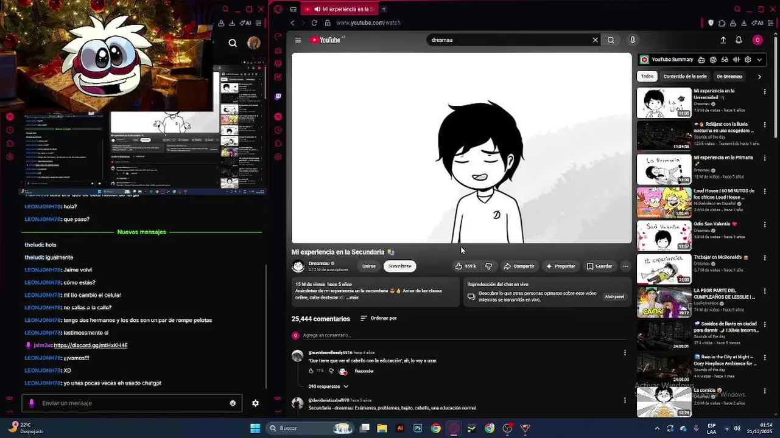Click the Windows Start button

click(x=255, y=428)
